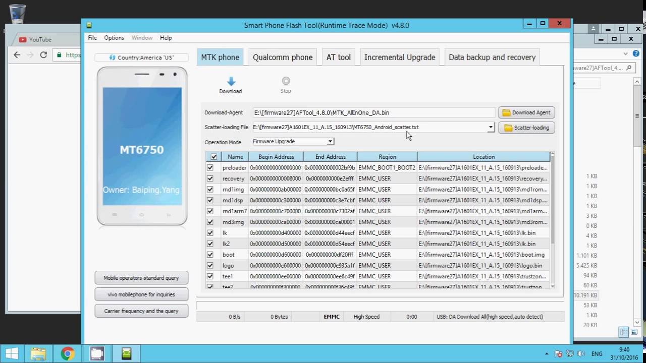Click Chrome reload icon in browser window
This screenshot has width=646, height=363.
click(43, 55)
